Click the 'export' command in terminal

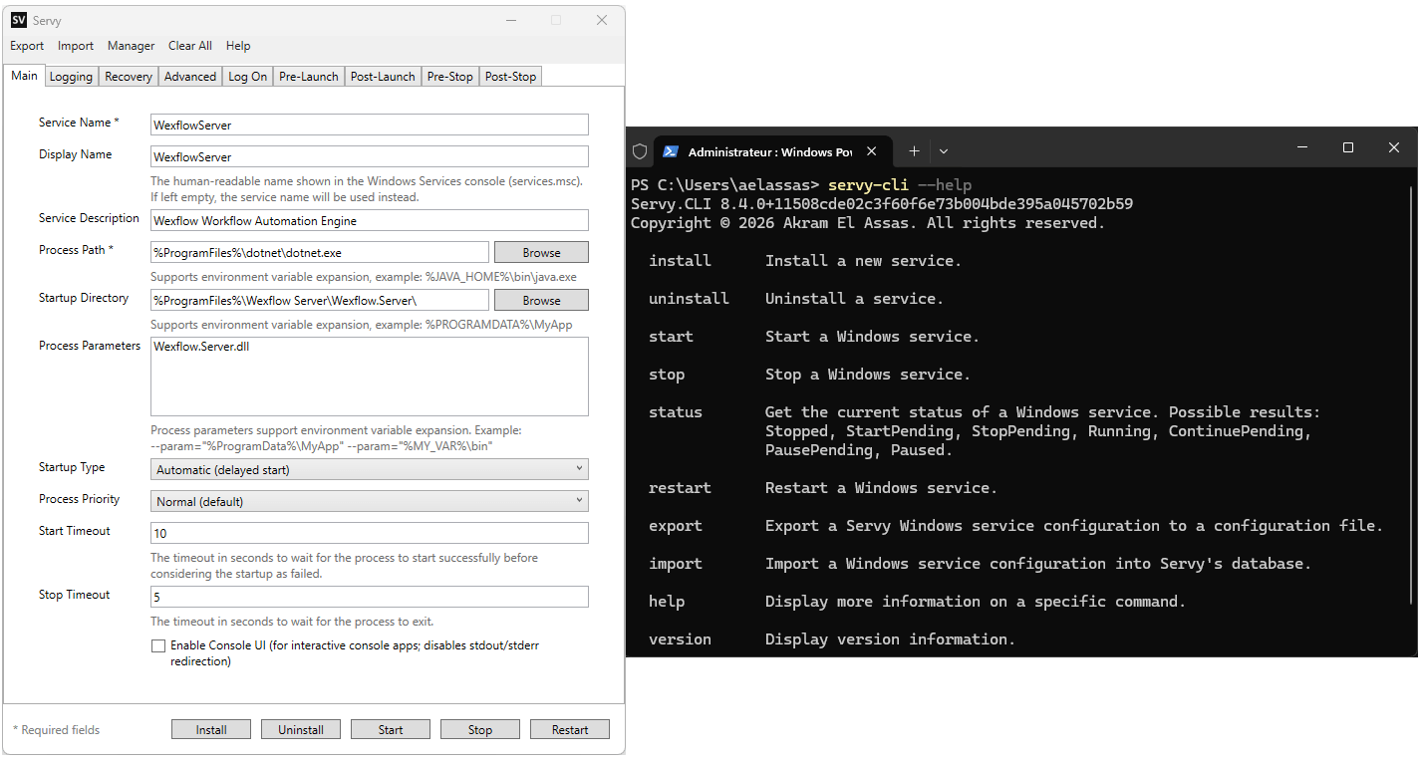click(x=676, y=526)
